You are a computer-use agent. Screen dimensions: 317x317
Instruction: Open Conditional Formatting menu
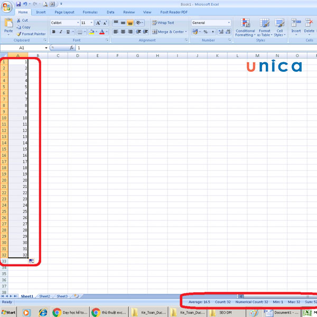[245, 27]
